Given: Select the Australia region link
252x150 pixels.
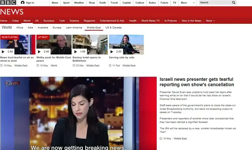Looking at the screenshot, I should pos(43,27).
